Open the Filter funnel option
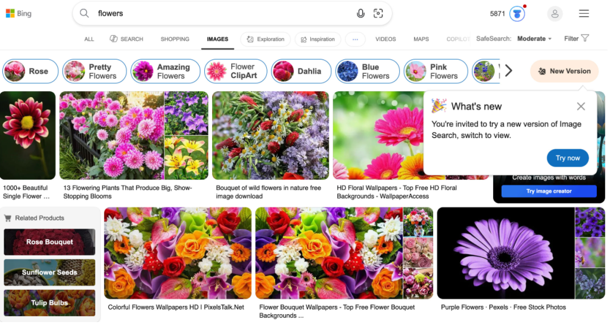This screenshot has width=610, height=325. (577, 39)
